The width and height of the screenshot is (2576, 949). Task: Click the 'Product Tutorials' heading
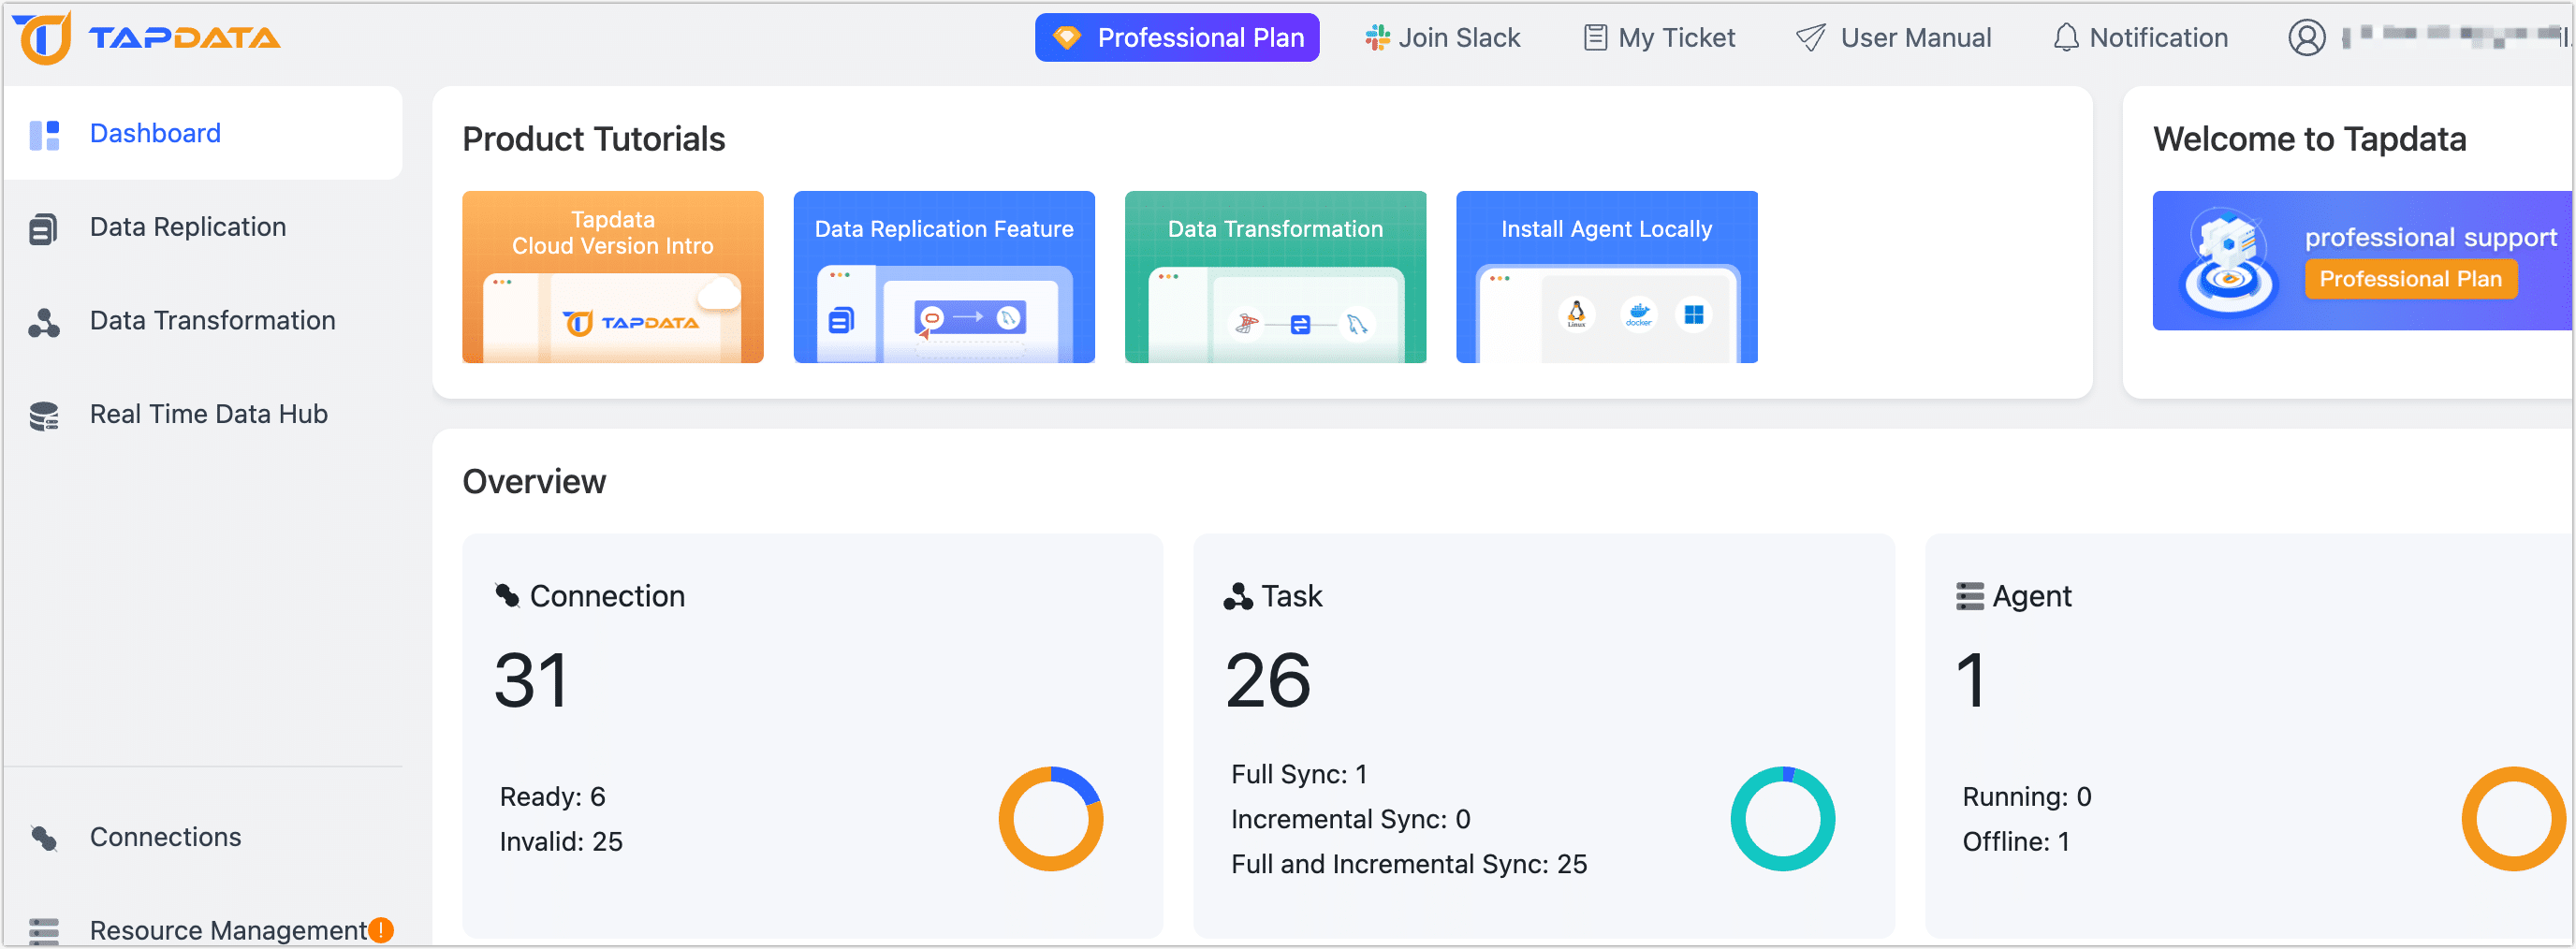(593, 139)
